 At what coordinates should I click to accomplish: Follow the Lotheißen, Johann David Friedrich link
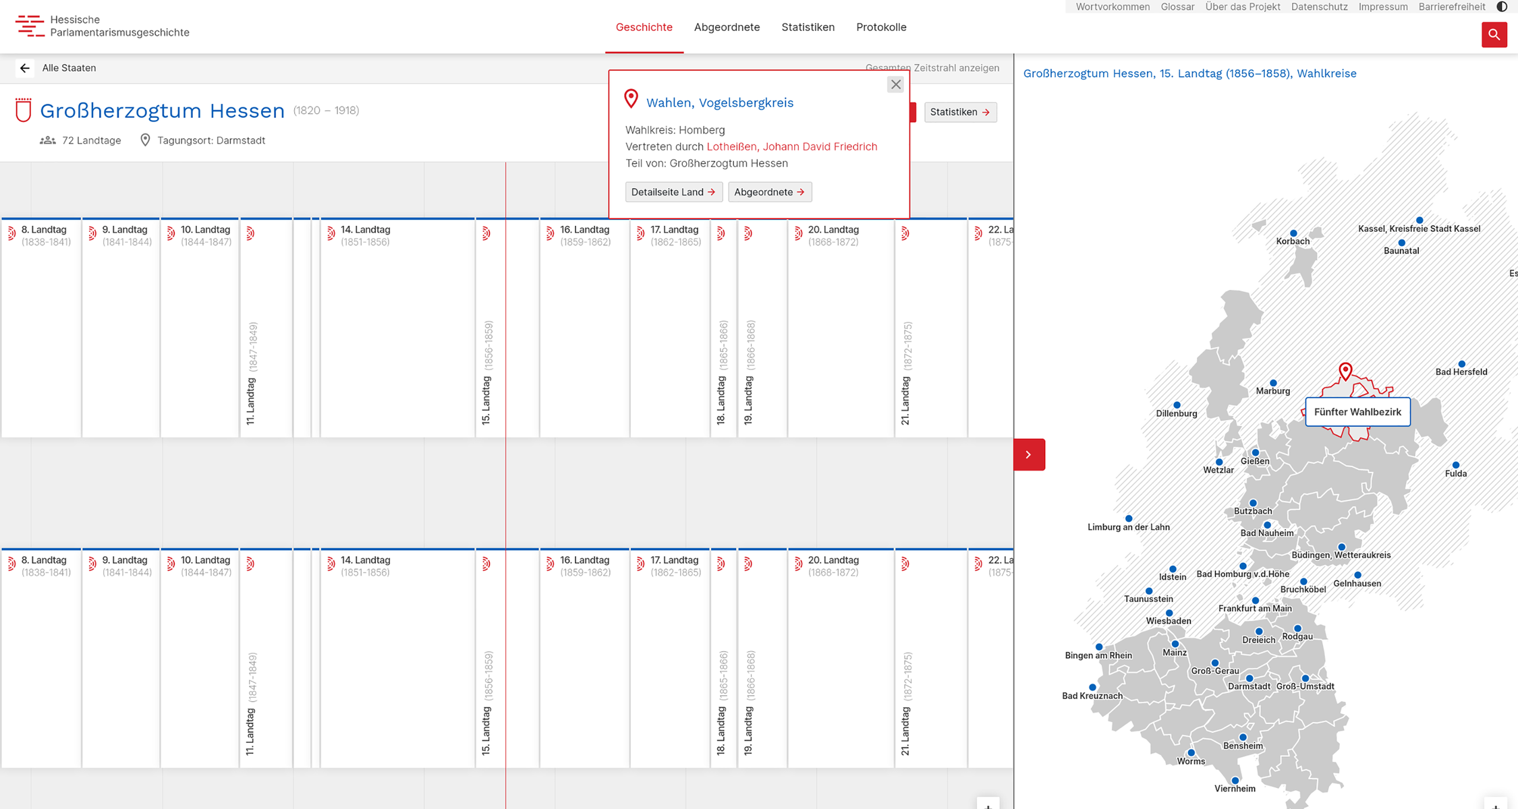[x=791, y=147]
